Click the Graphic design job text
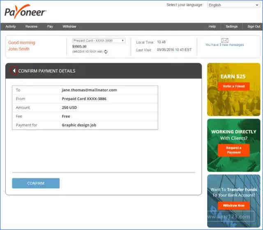The image size is (263, 230). 79,125
